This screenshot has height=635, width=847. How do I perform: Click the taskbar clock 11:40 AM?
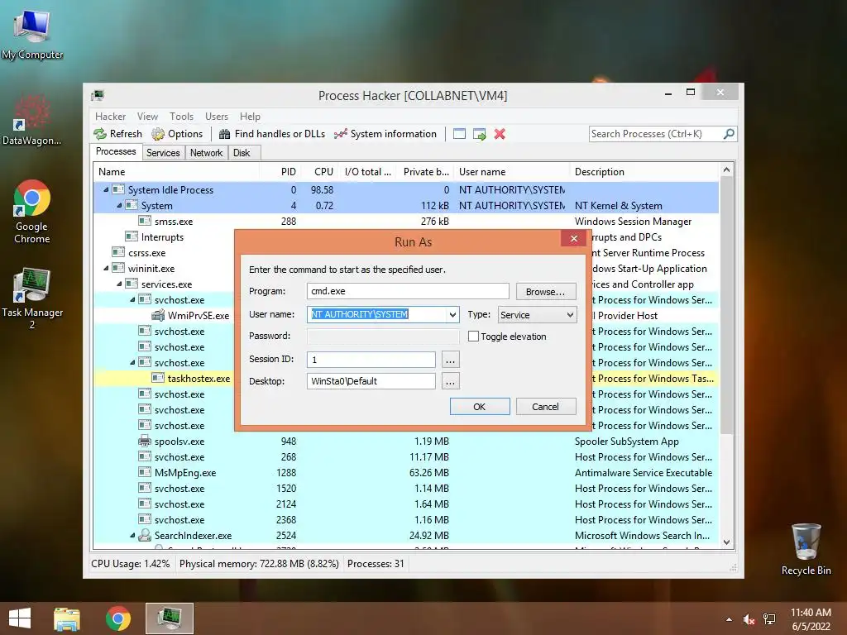(x=811, y=613)
